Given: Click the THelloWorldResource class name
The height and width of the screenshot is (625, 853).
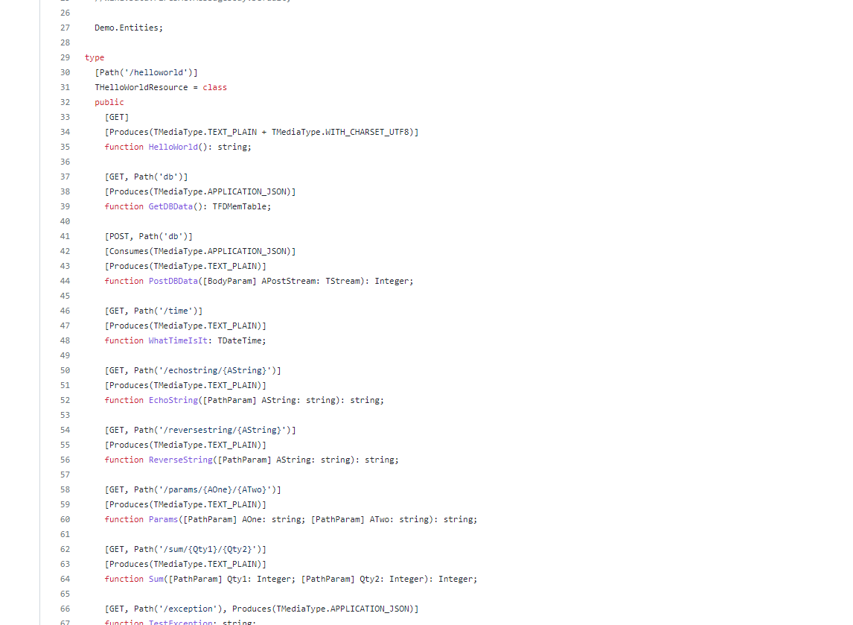Looking at the screenshot, I should (141, 87).
